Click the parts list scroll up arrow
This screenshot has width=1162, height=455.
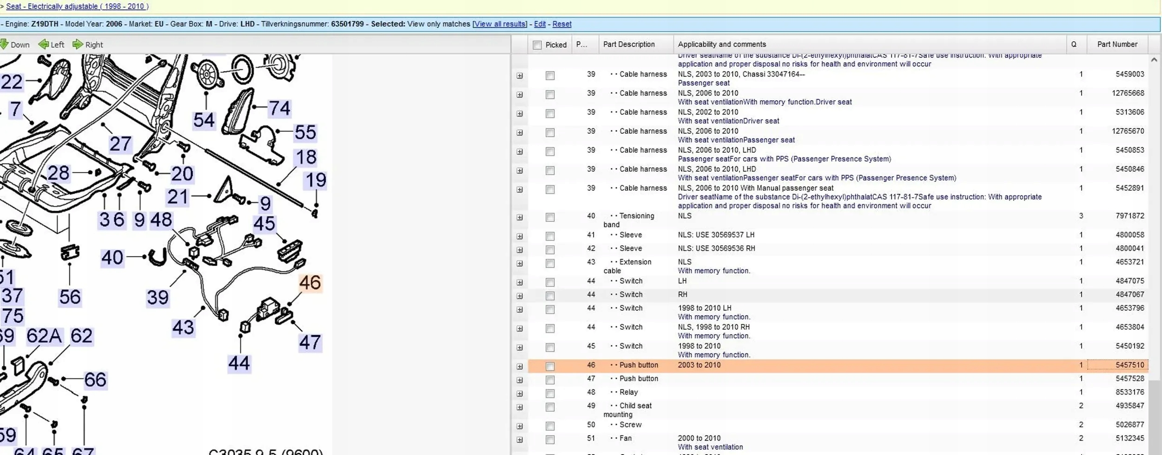pyautogui.click(x=1154, y=60)
